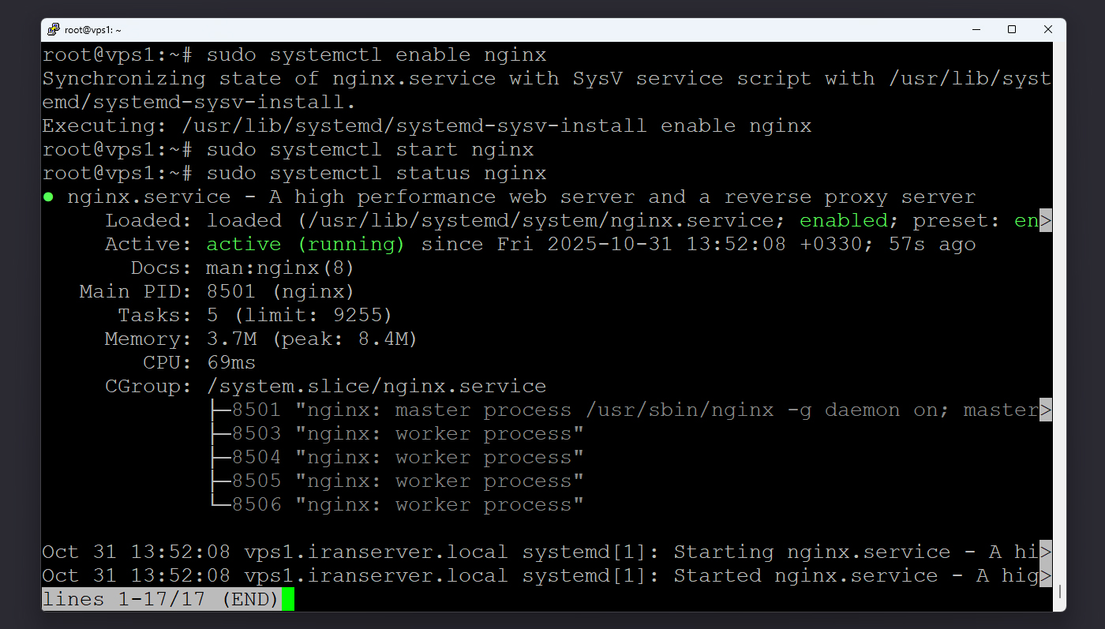Click the sudo systemctl enable nginx command
Image resolution: width=1105 pixels, height=629 pixels.
(x=376, y=54)
